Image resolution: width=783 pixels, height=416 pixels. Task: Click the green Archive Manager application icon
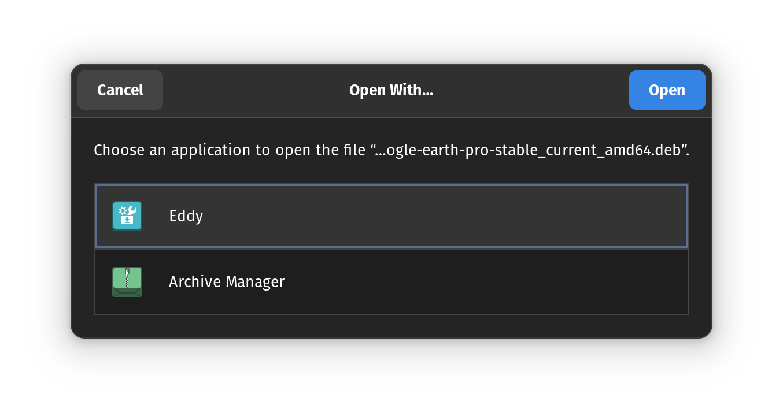click(x=127, y=282)
